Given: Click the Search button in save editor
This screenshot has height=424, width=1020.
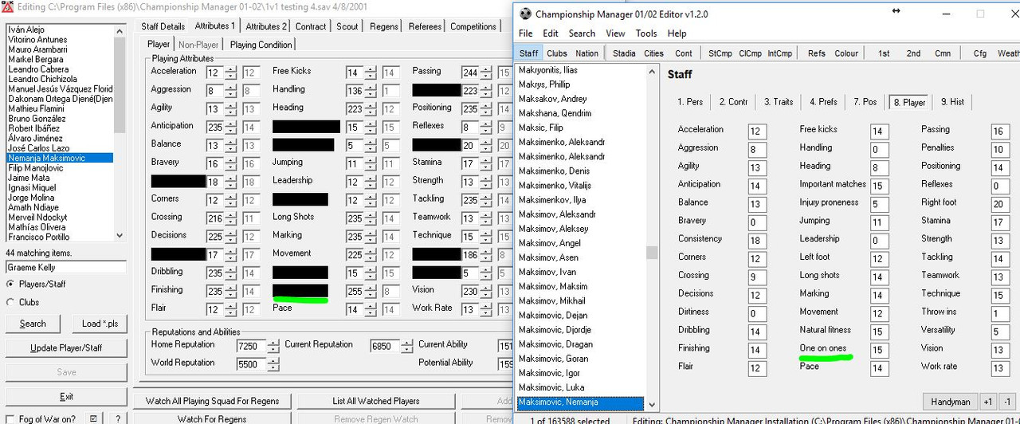Looking at the screenshot, I should (x=33, y=324).
